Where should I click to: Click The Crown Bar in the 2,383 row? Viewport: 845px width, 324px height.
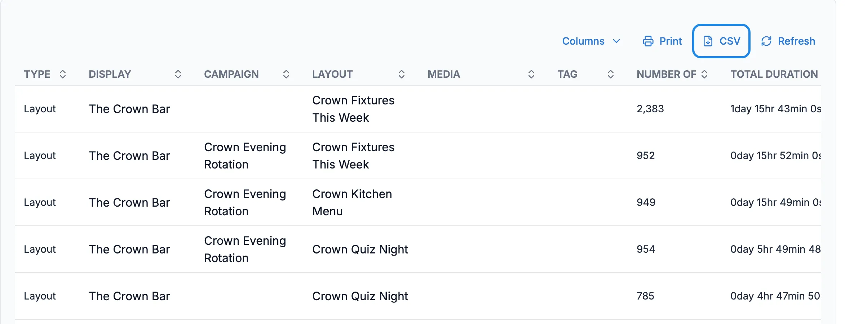[129, 109]
